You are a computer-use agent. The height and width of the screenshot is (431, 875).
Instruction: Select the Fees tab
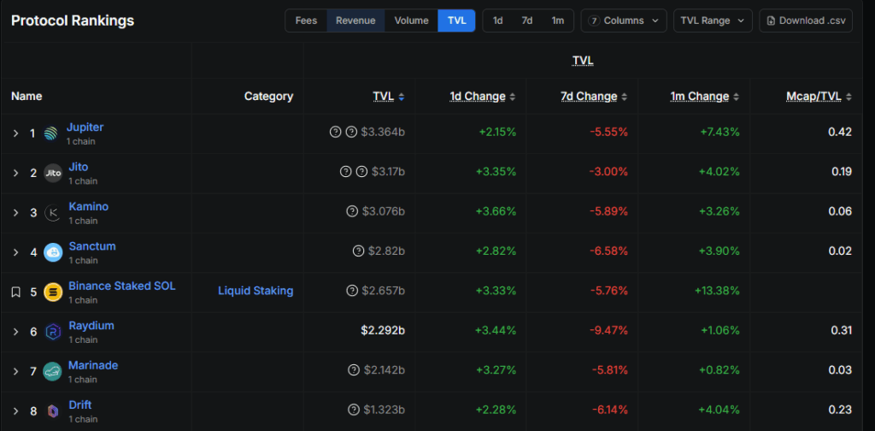[306, 21]
